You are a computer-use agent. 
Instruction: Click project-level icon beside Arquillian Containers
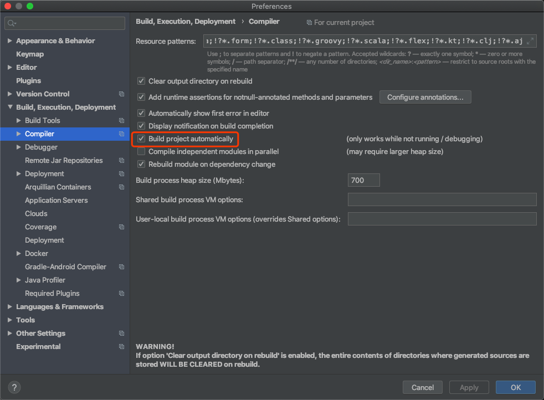(121, 187)
